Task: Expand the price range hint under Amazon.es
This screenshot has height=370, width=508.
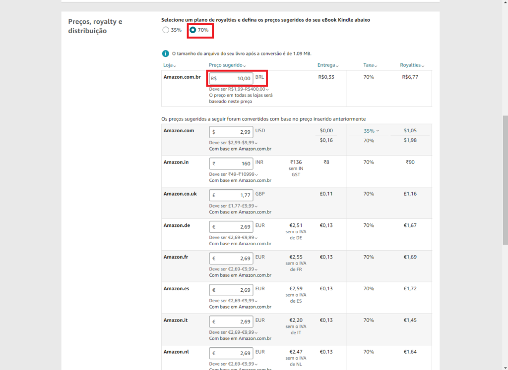Action: 233,301
